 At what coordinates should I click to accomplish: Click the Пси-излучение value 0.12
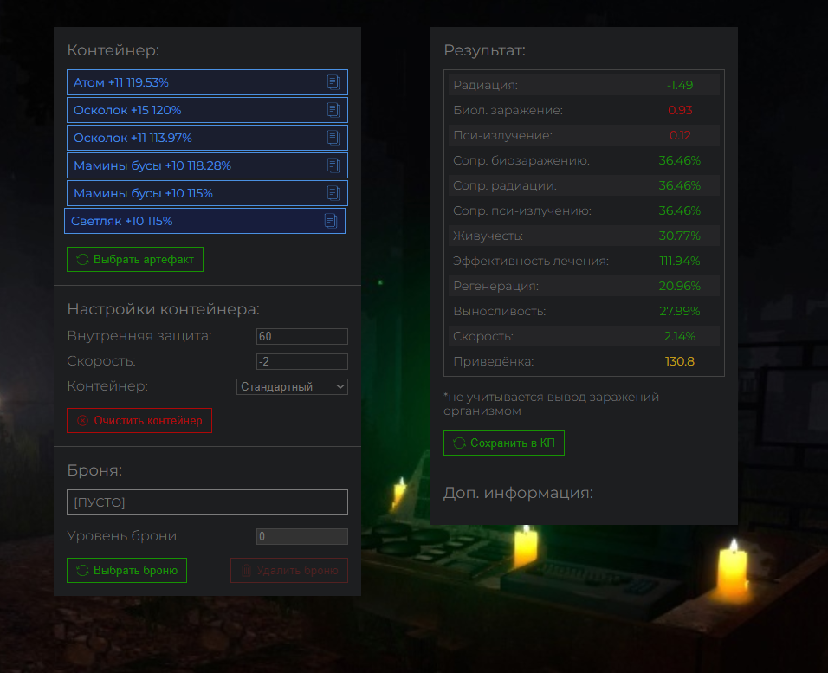click(x=680, y=135)
